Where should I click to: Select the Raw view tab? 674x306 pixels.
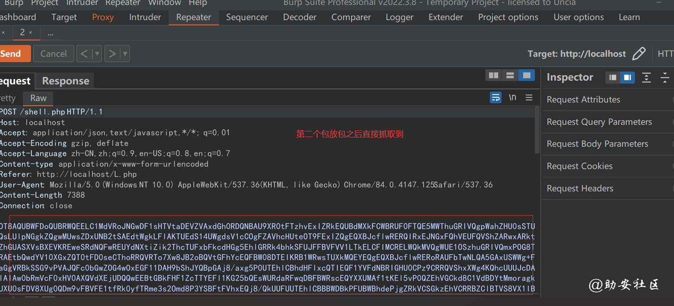pos(38,98)
